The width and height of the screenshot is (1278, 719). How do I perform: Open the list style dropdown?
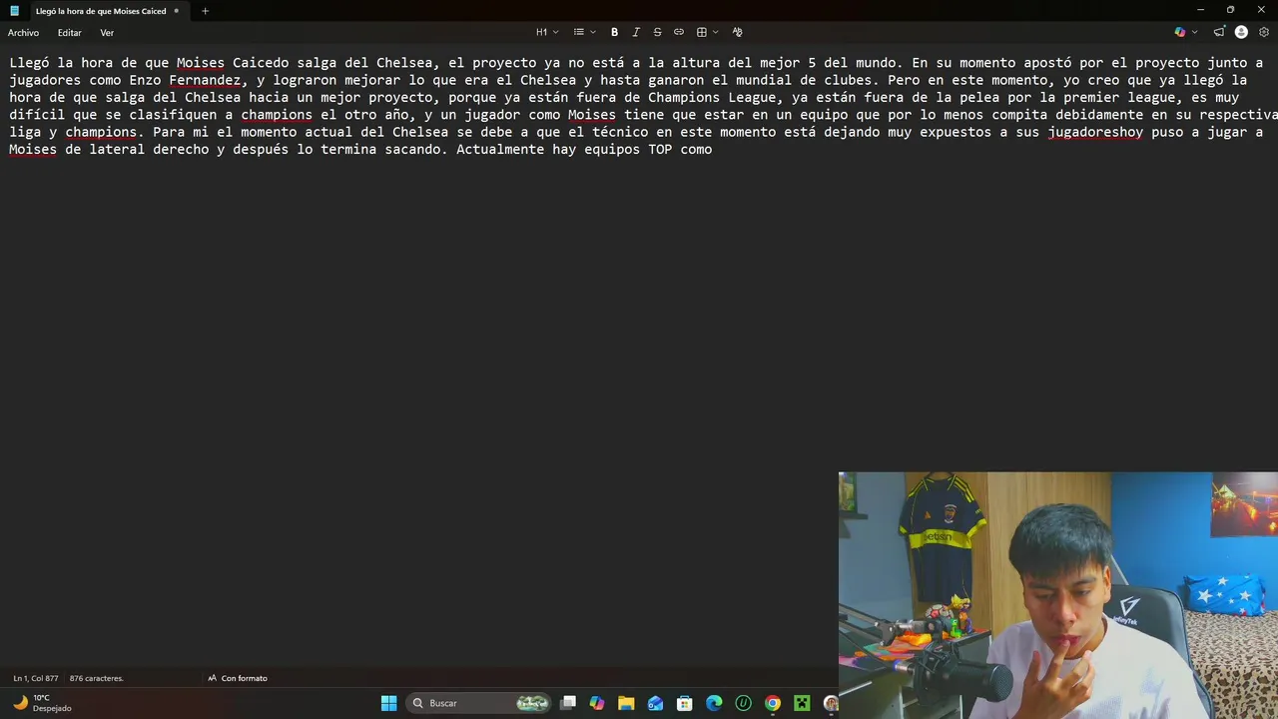[584, 32]
